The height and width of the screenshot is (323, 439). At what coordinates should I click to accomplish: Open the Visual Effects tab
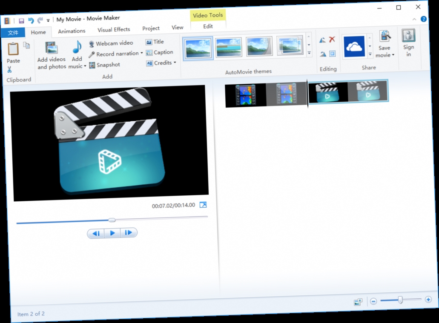tap(113, 30)
